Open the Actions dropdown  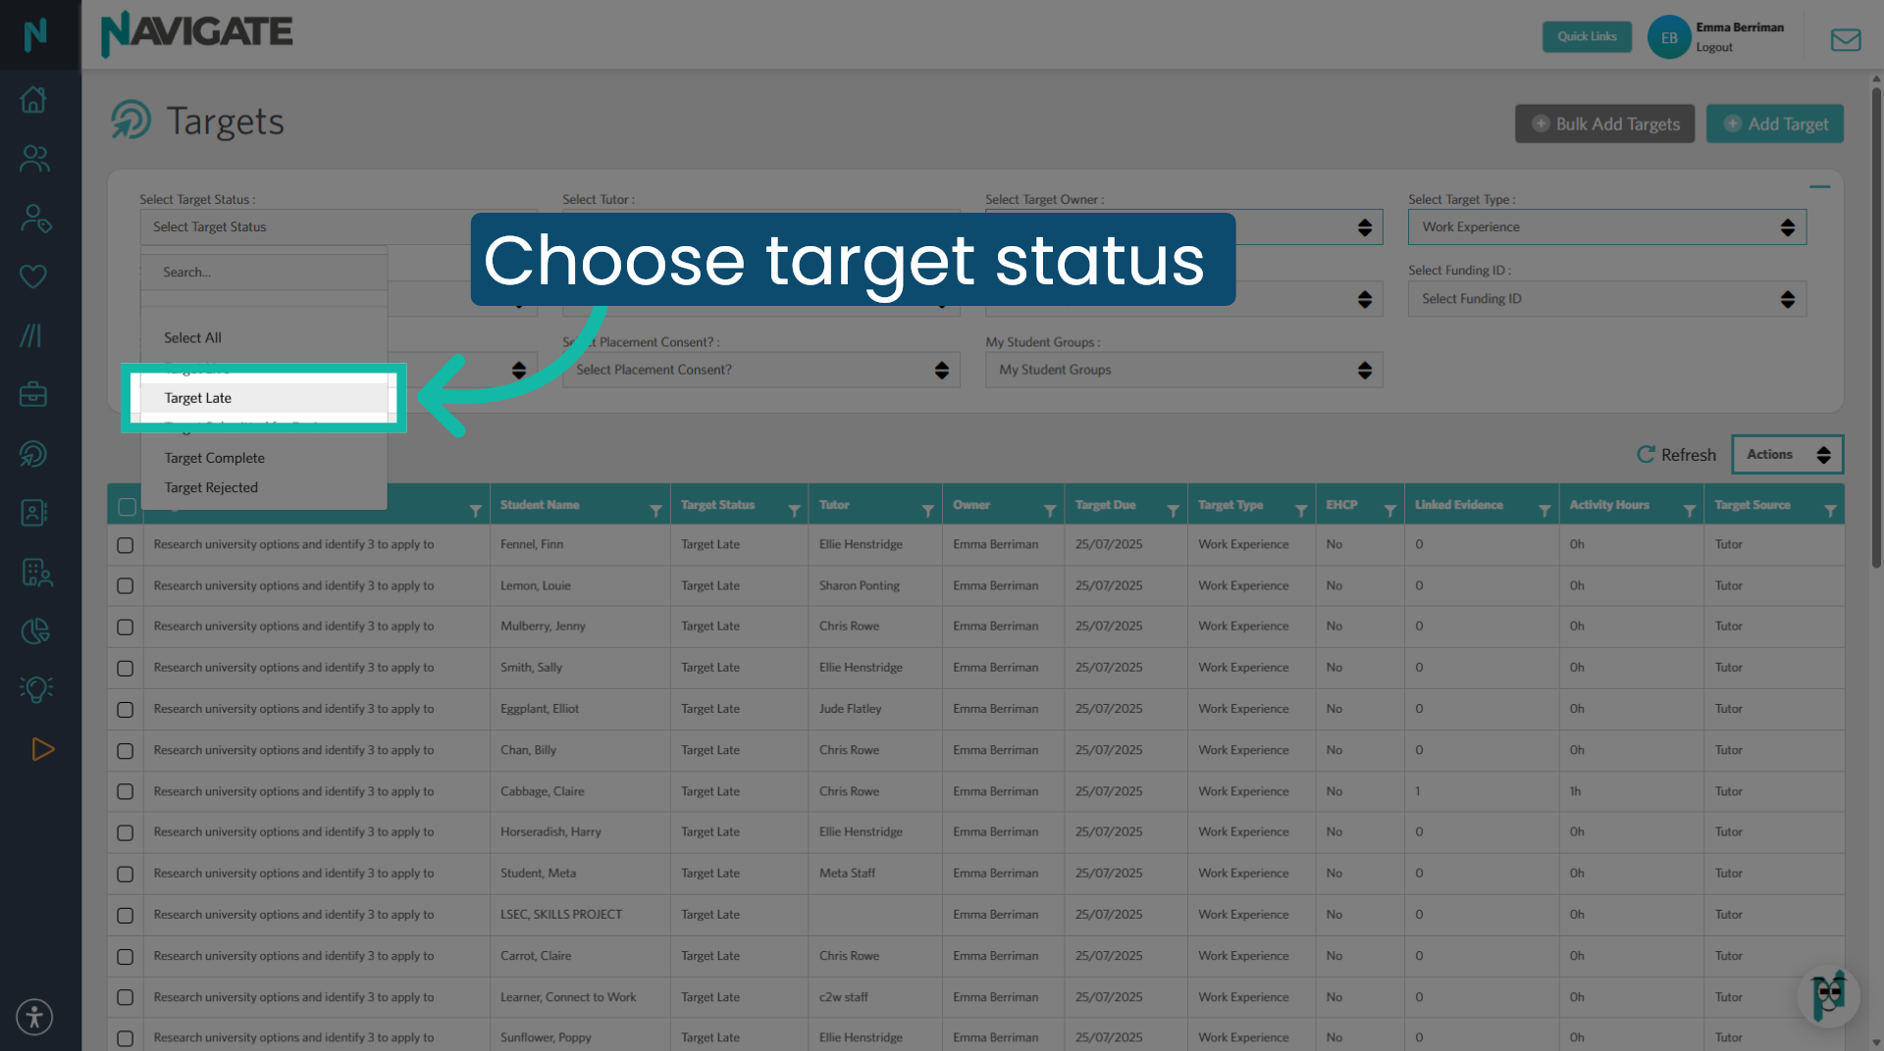(x=1787, y=455)
